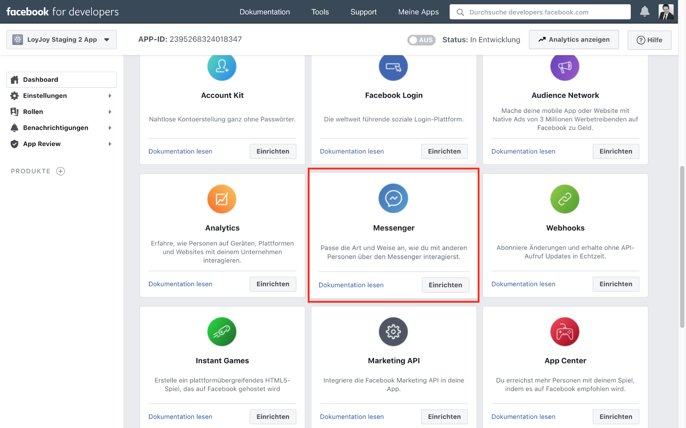Screen dimensions: 686x428
Task: Click the Webhooks chain-link icon
Action: coord(565,199)
